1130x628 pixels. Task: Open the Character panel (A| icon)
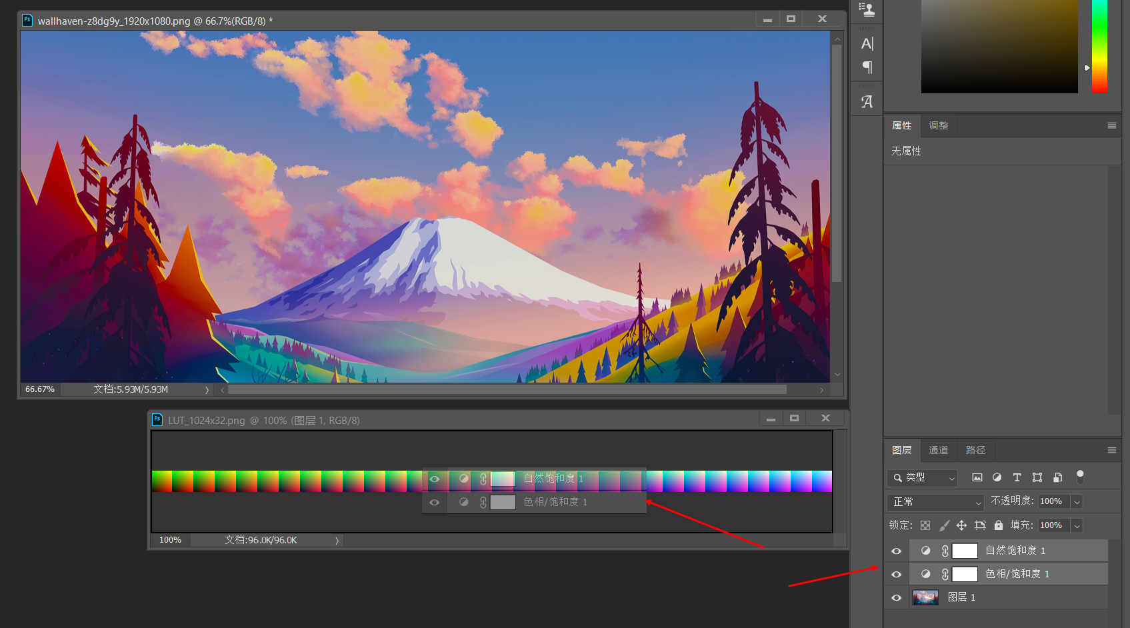(867, 44)
